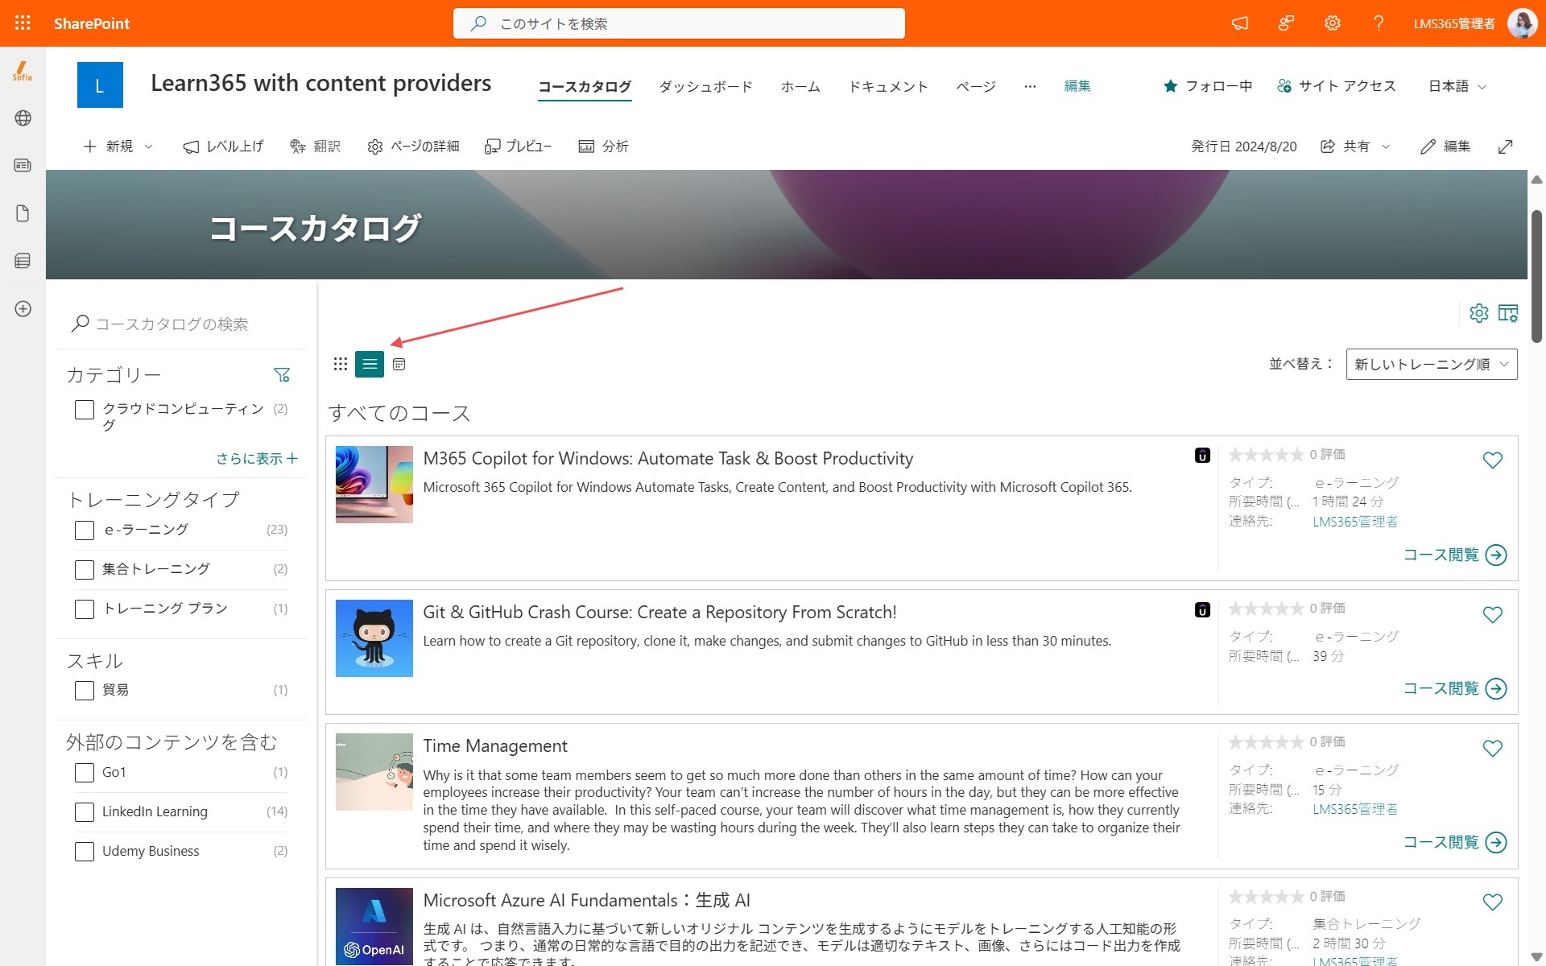The width and height of the screenshot is (1546, 966).
Task: Check the クラウドコンピューティング category box
Action: (x=85, y=410)
